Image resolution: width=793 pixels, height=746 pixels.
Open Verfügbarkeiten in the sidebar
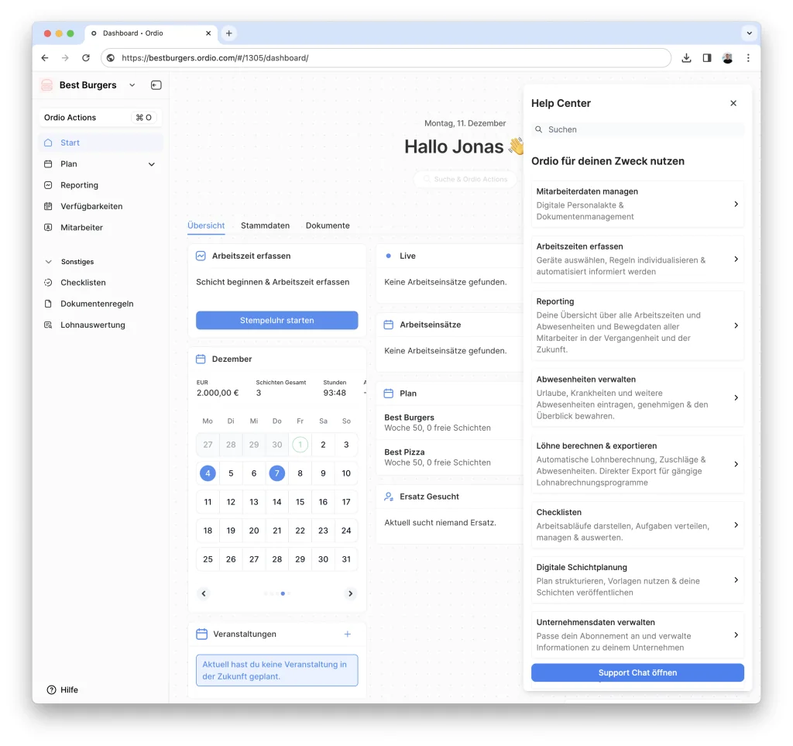tap(91, 206)
